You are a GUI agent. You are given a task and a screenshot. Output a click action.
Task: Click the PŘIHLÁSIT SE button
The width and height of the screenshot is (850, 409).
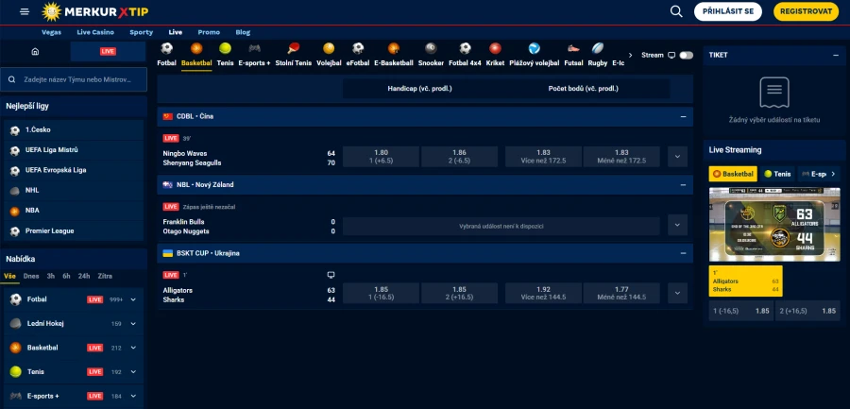[x=728, y=11]
